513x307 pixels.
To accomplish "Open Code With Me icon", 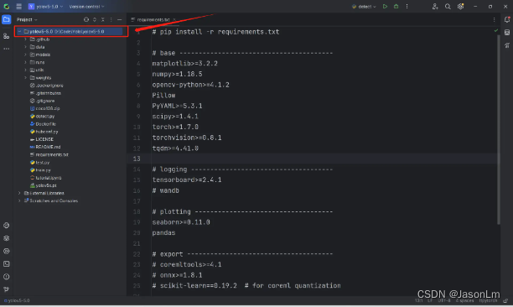I will point(435,7).
